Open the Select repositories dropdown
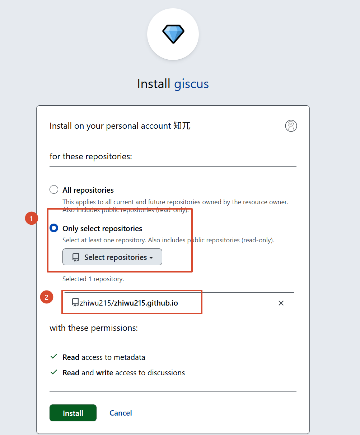Image resolution: width=360 pixels, height=435 pixels. [x=112, y=257]
